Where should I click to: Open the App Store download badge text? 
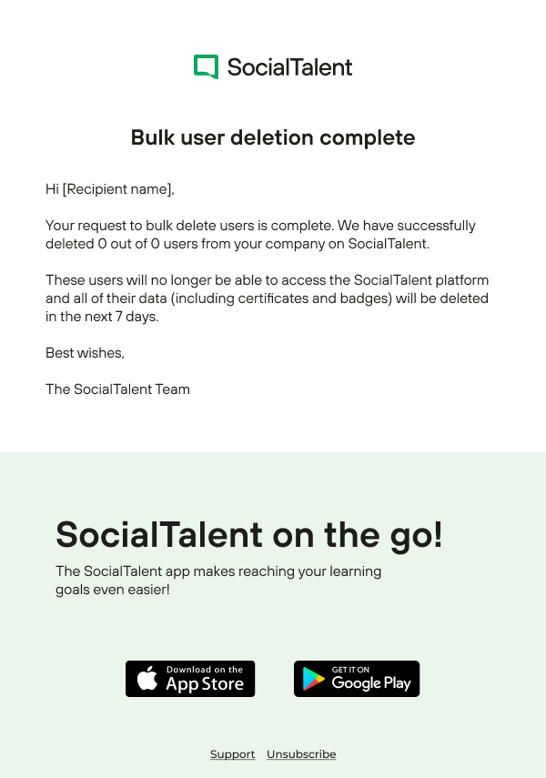(x=205, y=684)
